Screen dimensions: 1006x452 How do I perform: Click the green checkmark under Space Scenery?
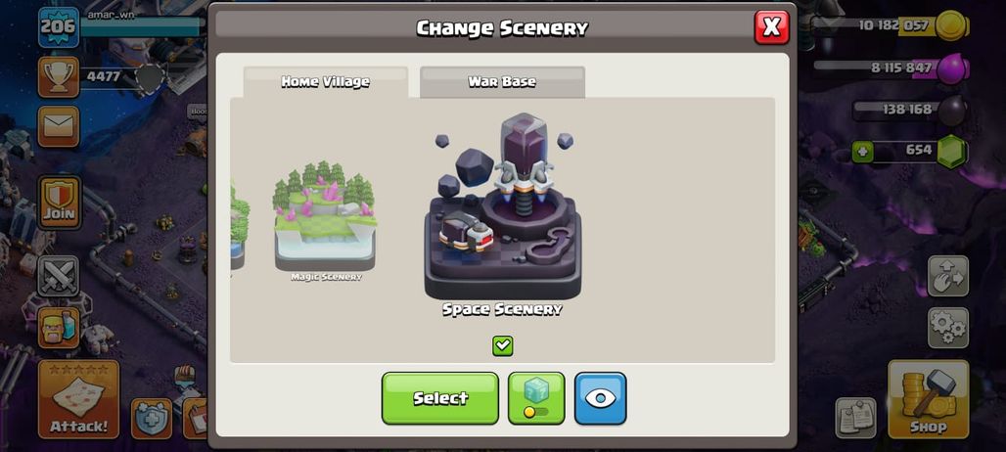(502, 345)
